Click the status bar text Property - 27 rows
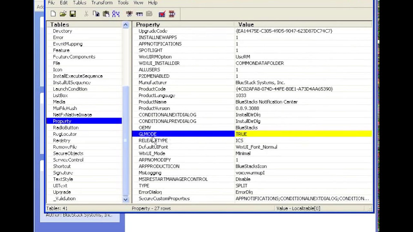 tap(151, 208)
